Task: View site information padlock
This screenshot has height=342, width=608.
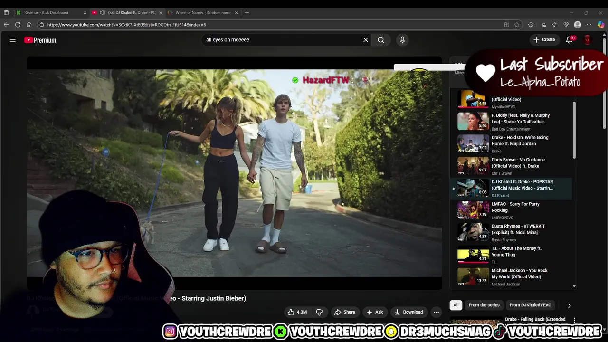Action: [x=42, y=25]
